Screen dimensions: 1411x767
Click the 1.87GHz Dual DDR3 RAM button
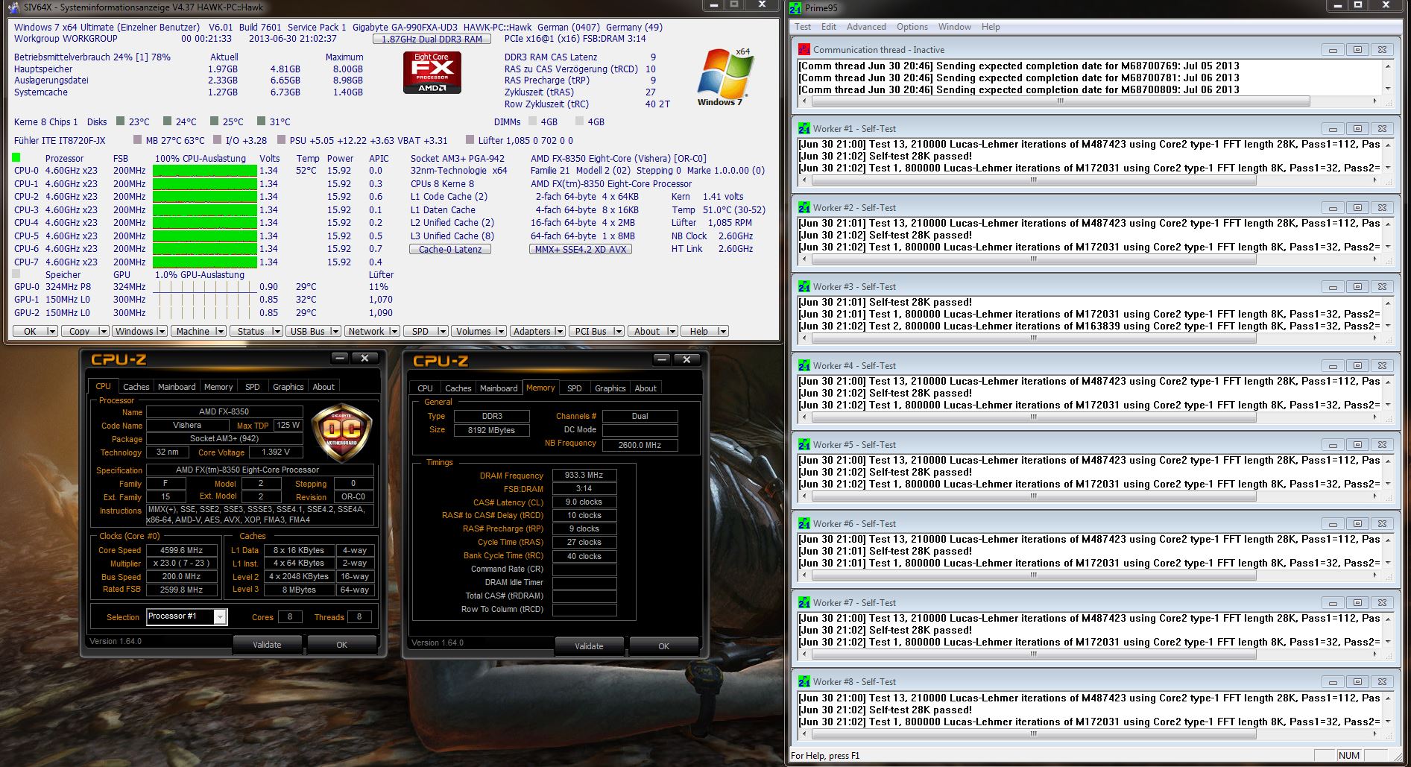tap(432, 39)
